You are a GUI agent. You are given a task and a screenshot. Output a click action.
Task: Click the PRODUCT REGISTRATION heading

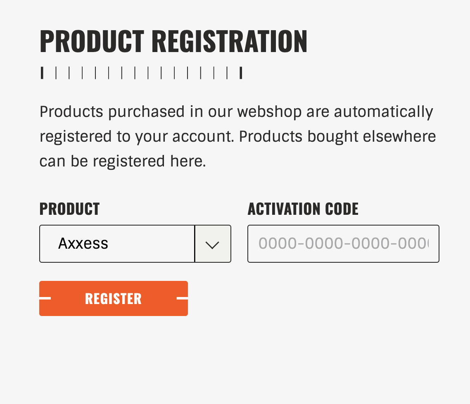173,40
